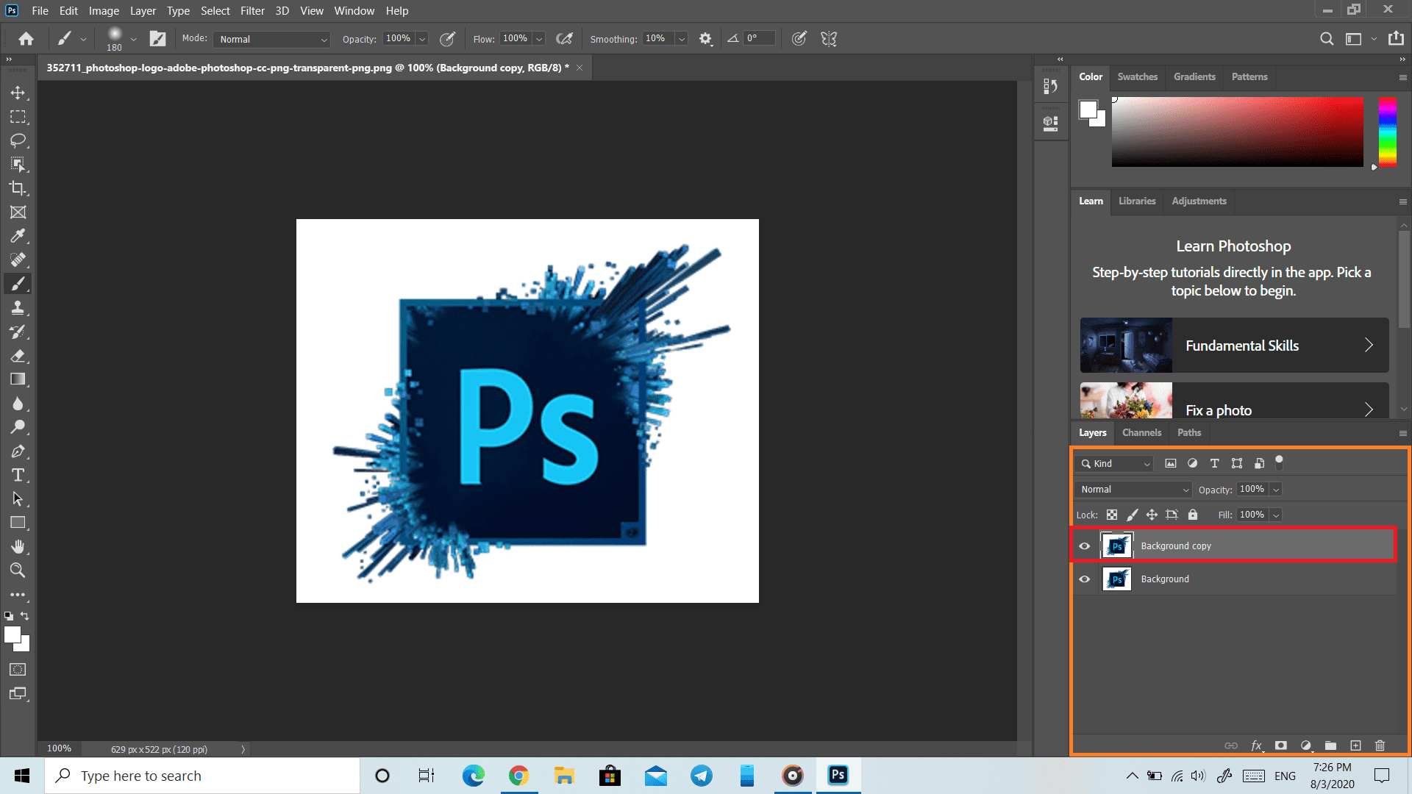Open the Select menu
Image resolution: width=1412 pixels, height=794 pixels.
[215, 11]
